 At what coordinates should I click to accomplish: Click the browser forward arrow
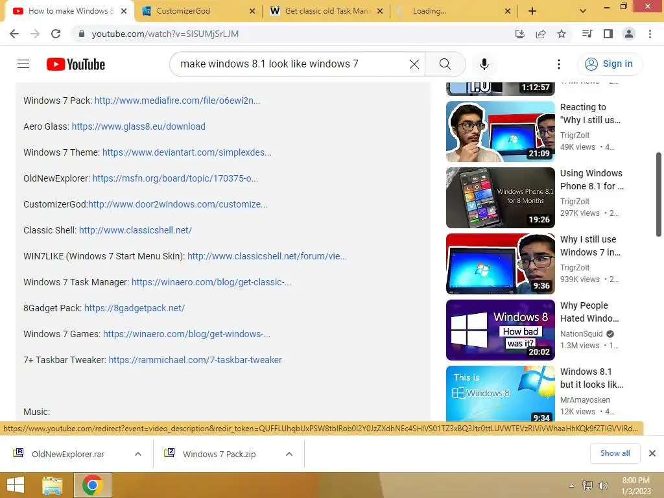coord(35,34)
